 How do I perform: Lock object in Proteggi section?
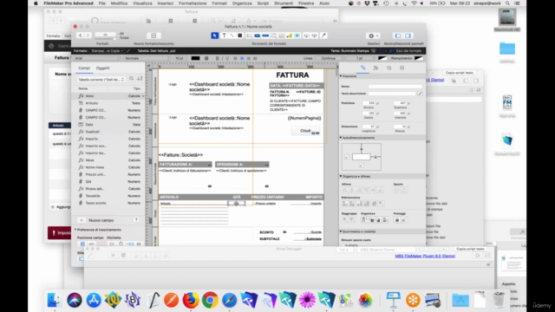point(397,219)
